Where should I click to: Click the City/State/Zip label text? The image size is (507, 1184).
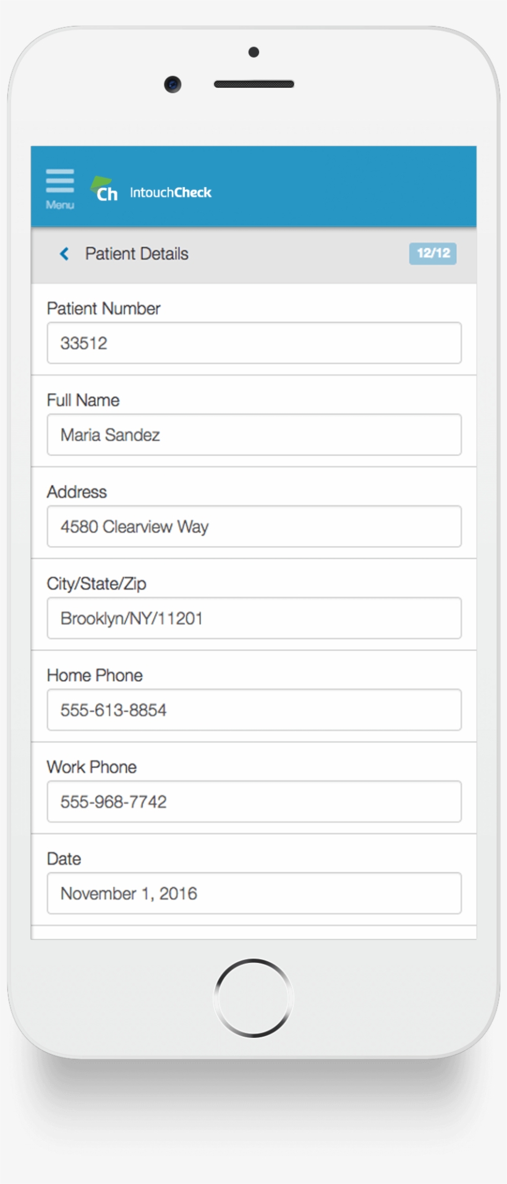coord(96,583)
